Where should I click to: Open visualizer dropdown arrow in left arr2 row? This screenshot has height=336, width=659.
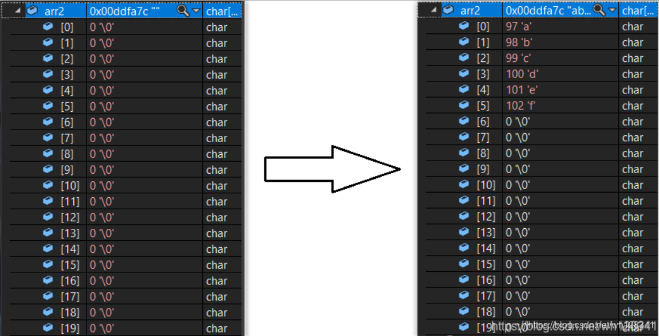196,11
